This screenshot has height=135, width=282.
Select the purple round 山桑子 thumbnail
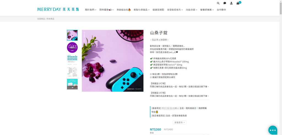click(72, 47)
